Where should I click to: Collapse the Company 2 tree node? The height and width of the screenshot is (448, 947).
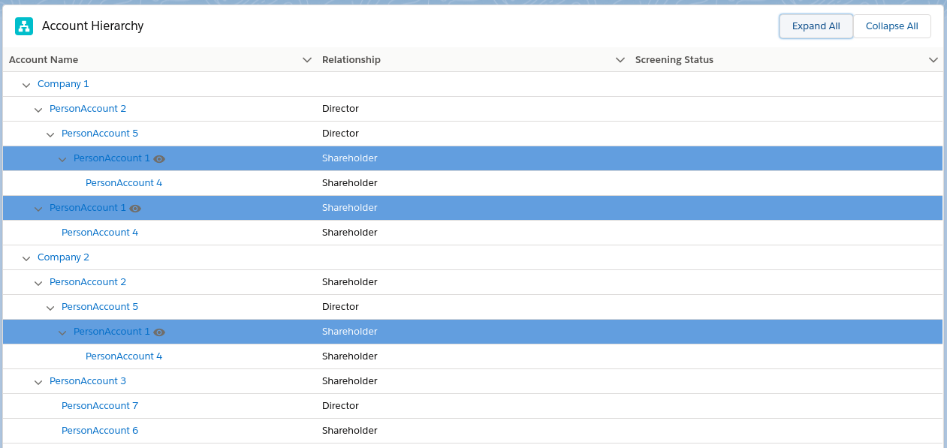[26, 258]
